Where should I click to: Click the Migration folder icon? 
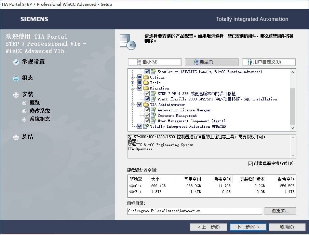(x=146, y=88)
